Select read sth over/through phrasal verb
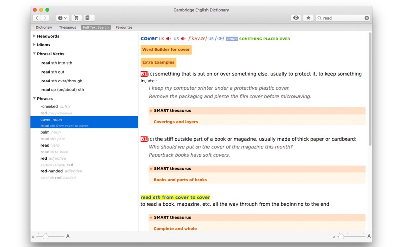Viewport: 396px width, 247px height. coord(61,81)
